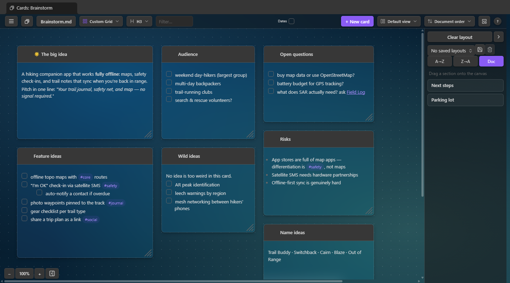Click #safety tag in Risks card
510x283 pixels.
click(315, 167)
